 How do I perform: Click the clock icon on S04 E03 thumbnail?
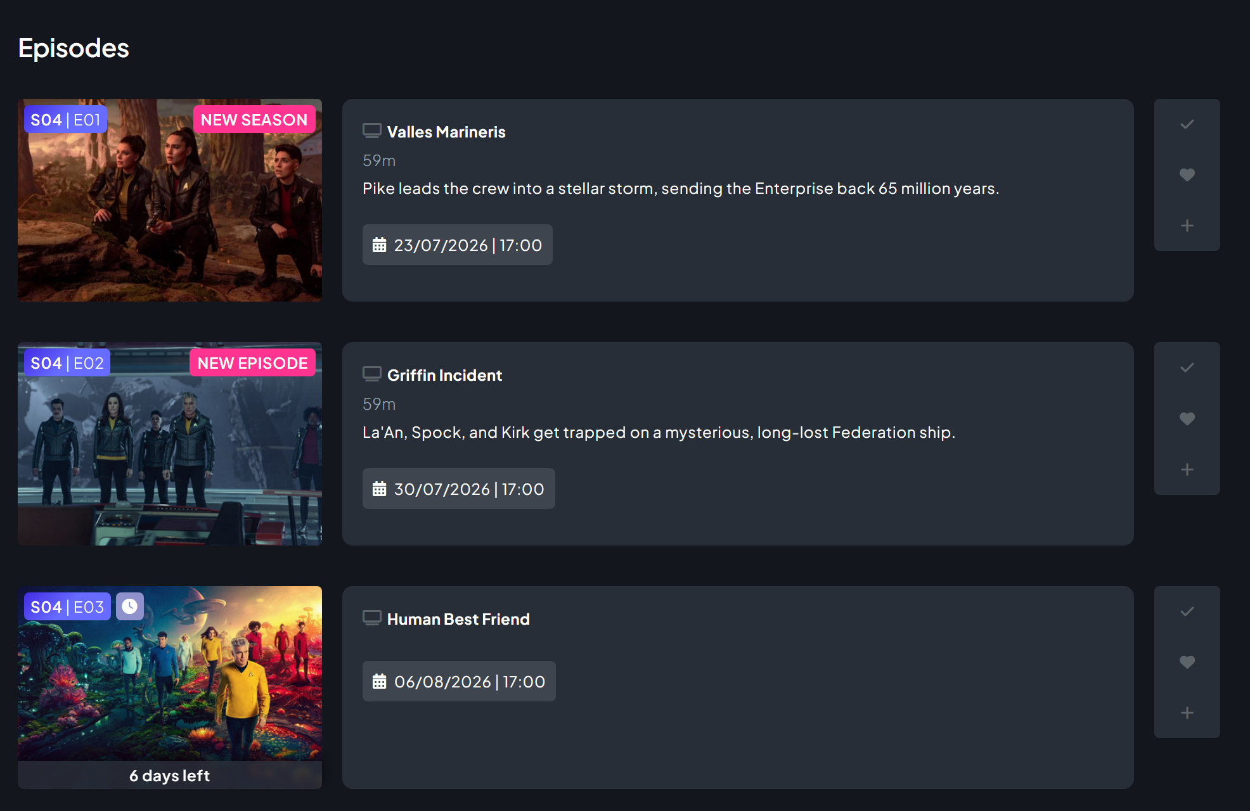tap(129, 606)
